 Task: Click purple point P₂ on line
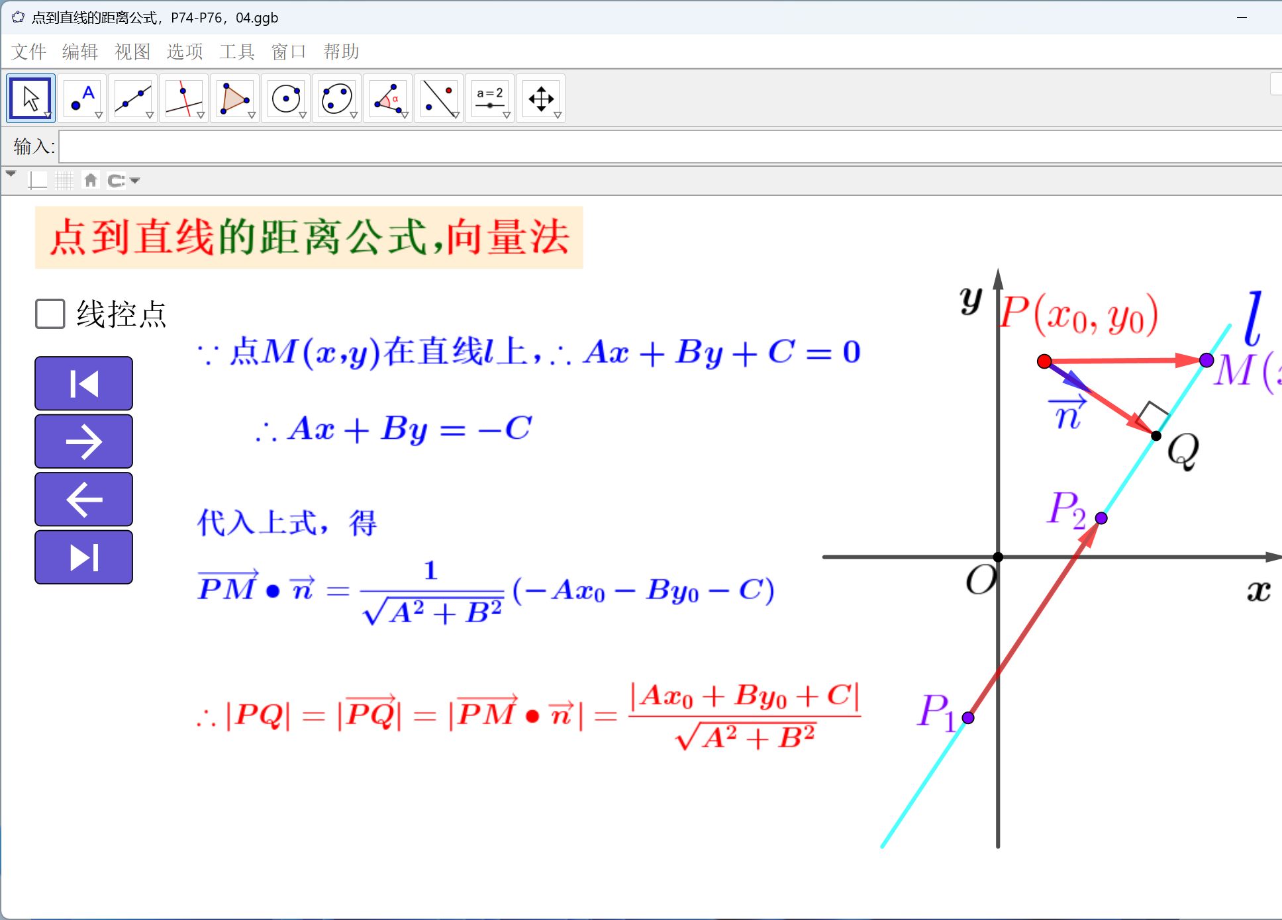pyautogui.click(x=1101, y=518)
